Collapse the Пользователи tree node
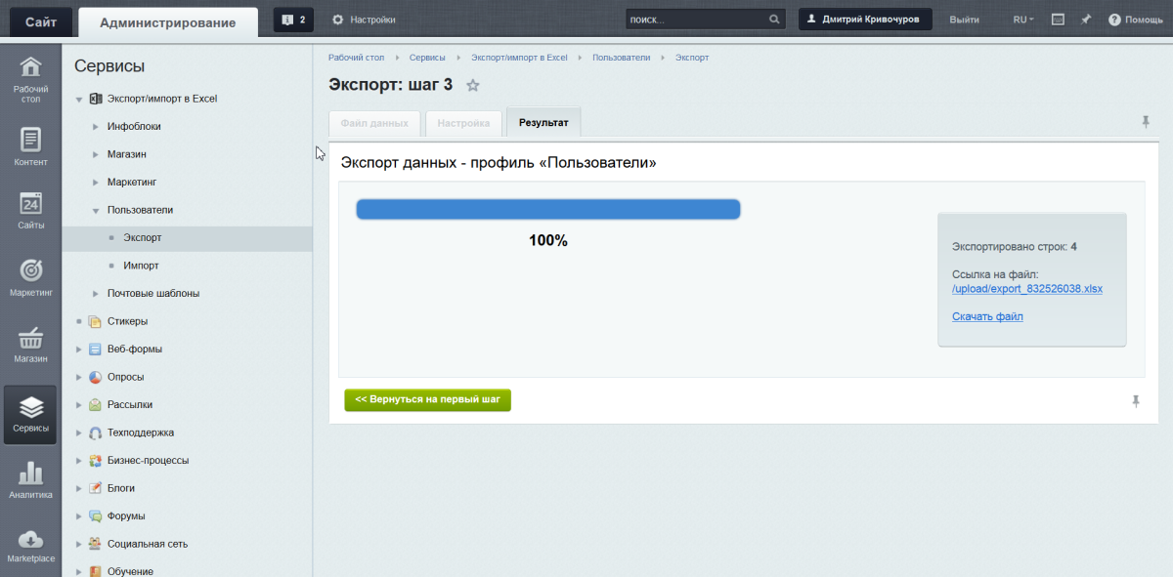 (95, 210)
